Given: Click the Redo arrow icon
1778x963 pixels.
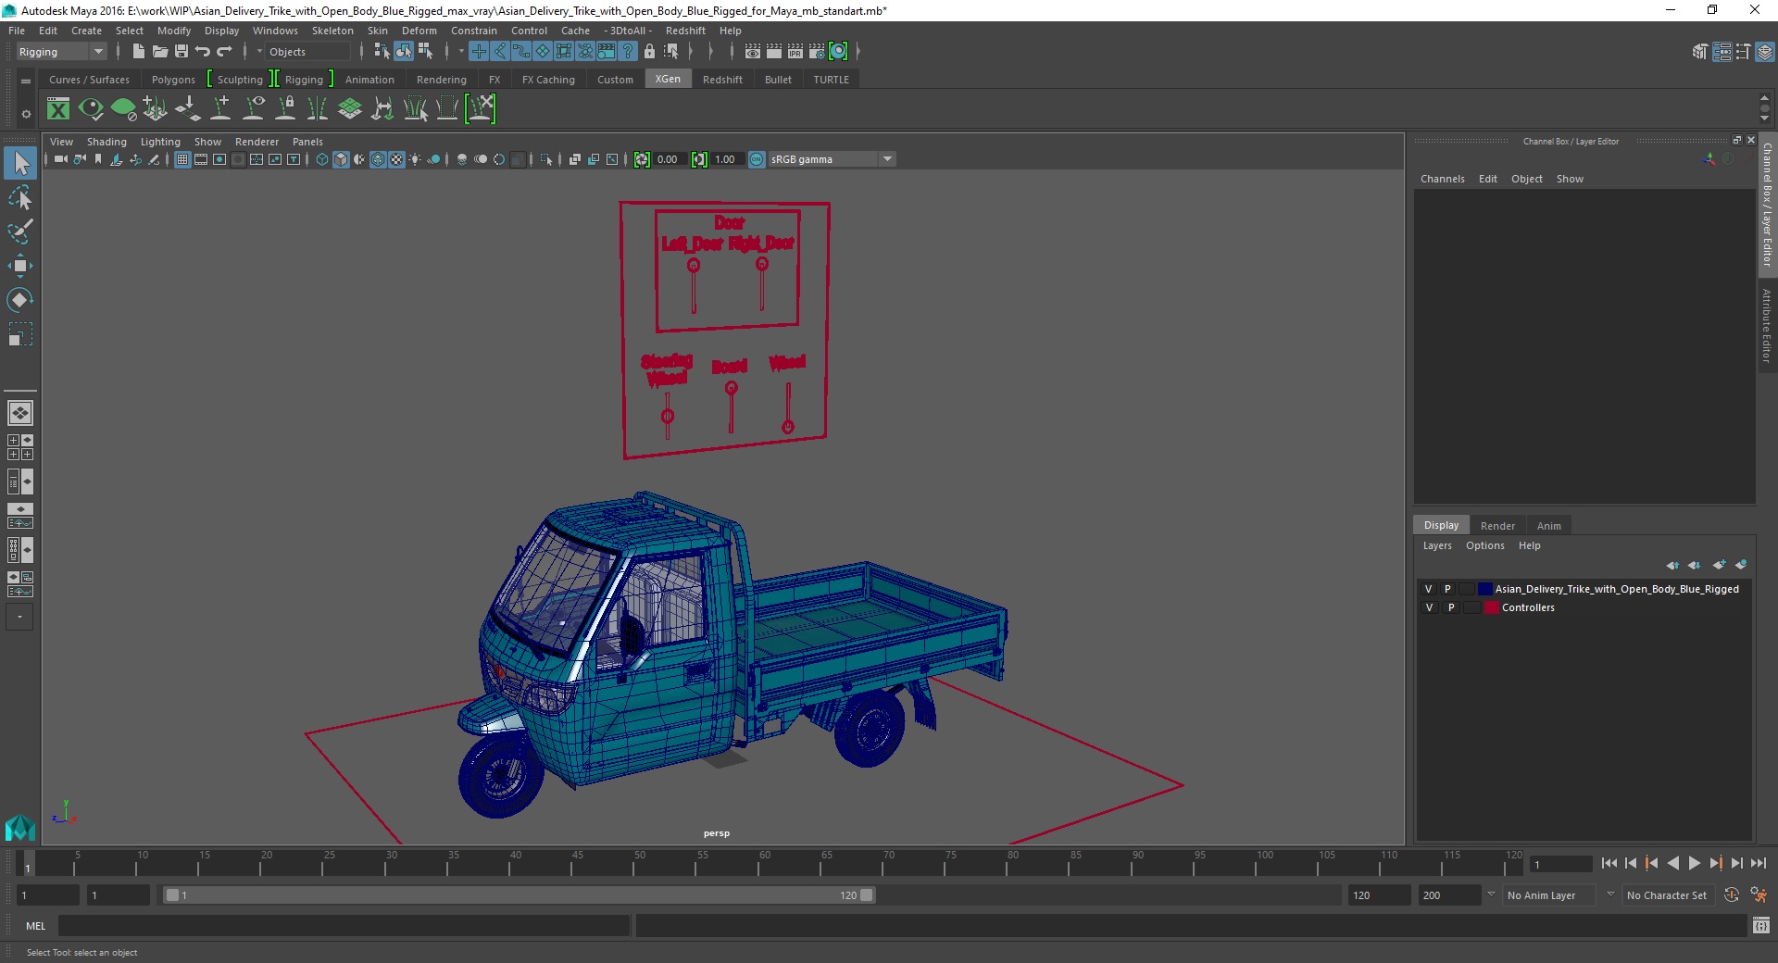Looking at the screenshot, I should pos(224,52).
